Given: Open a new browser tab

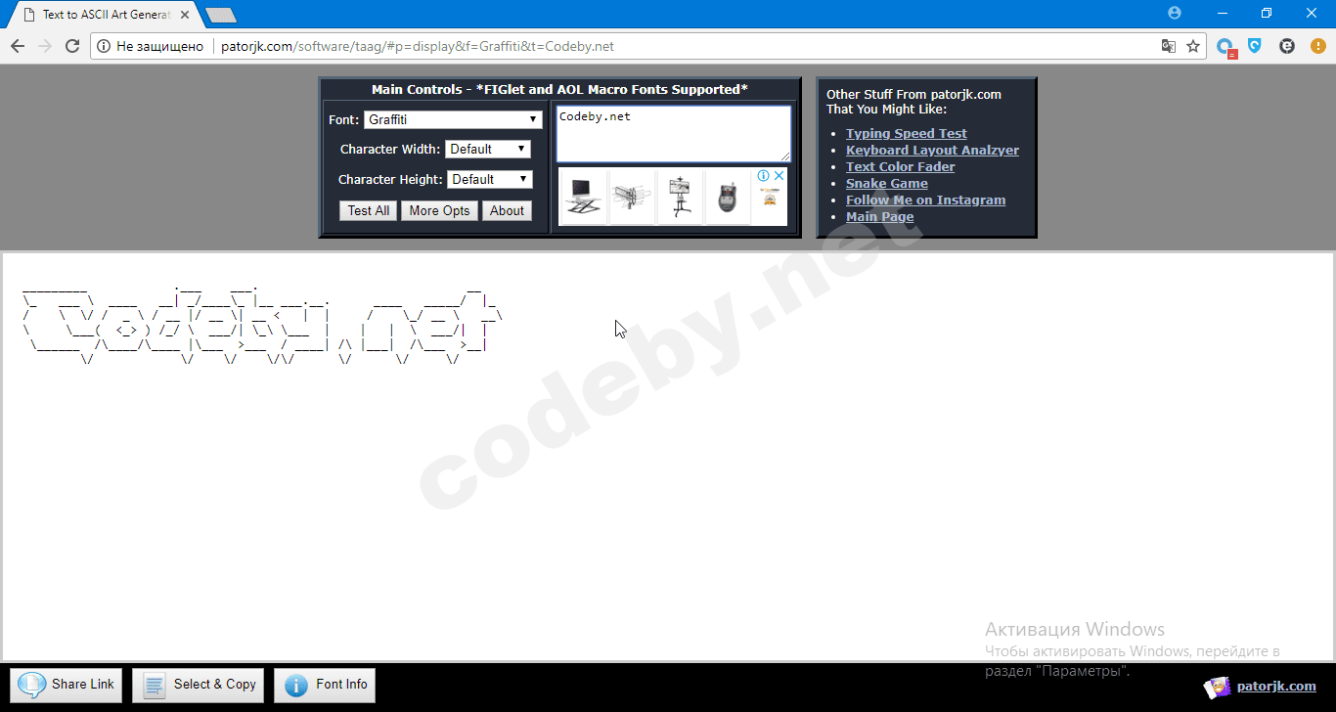Looking at the screenshot, I should (x=222, y=15).
